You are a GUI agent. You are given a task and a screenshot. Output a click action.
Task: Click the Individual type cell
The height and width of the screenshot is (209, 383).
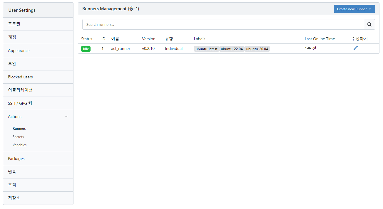(174, 48)
